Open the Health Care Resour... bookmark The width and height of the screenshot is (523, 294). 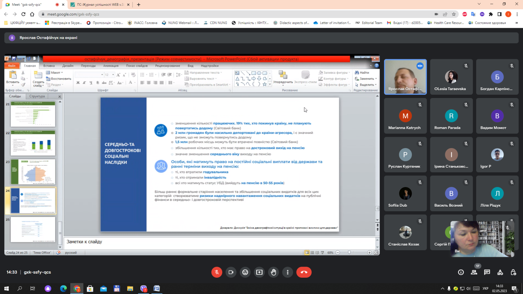446,23
